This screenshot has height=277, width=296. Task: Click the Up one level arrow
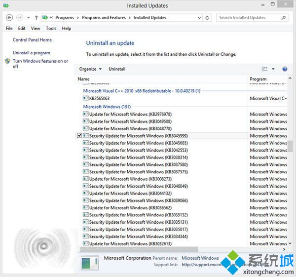coord(36,17)
